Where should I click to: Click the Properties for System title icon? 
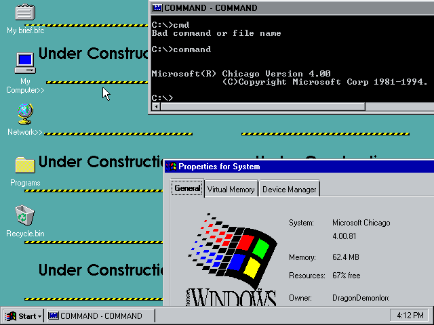tap(171, 167)
